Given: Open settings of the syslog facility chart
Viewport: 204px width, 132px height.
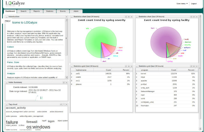Looking at the screenshot, I should (193, 16).
